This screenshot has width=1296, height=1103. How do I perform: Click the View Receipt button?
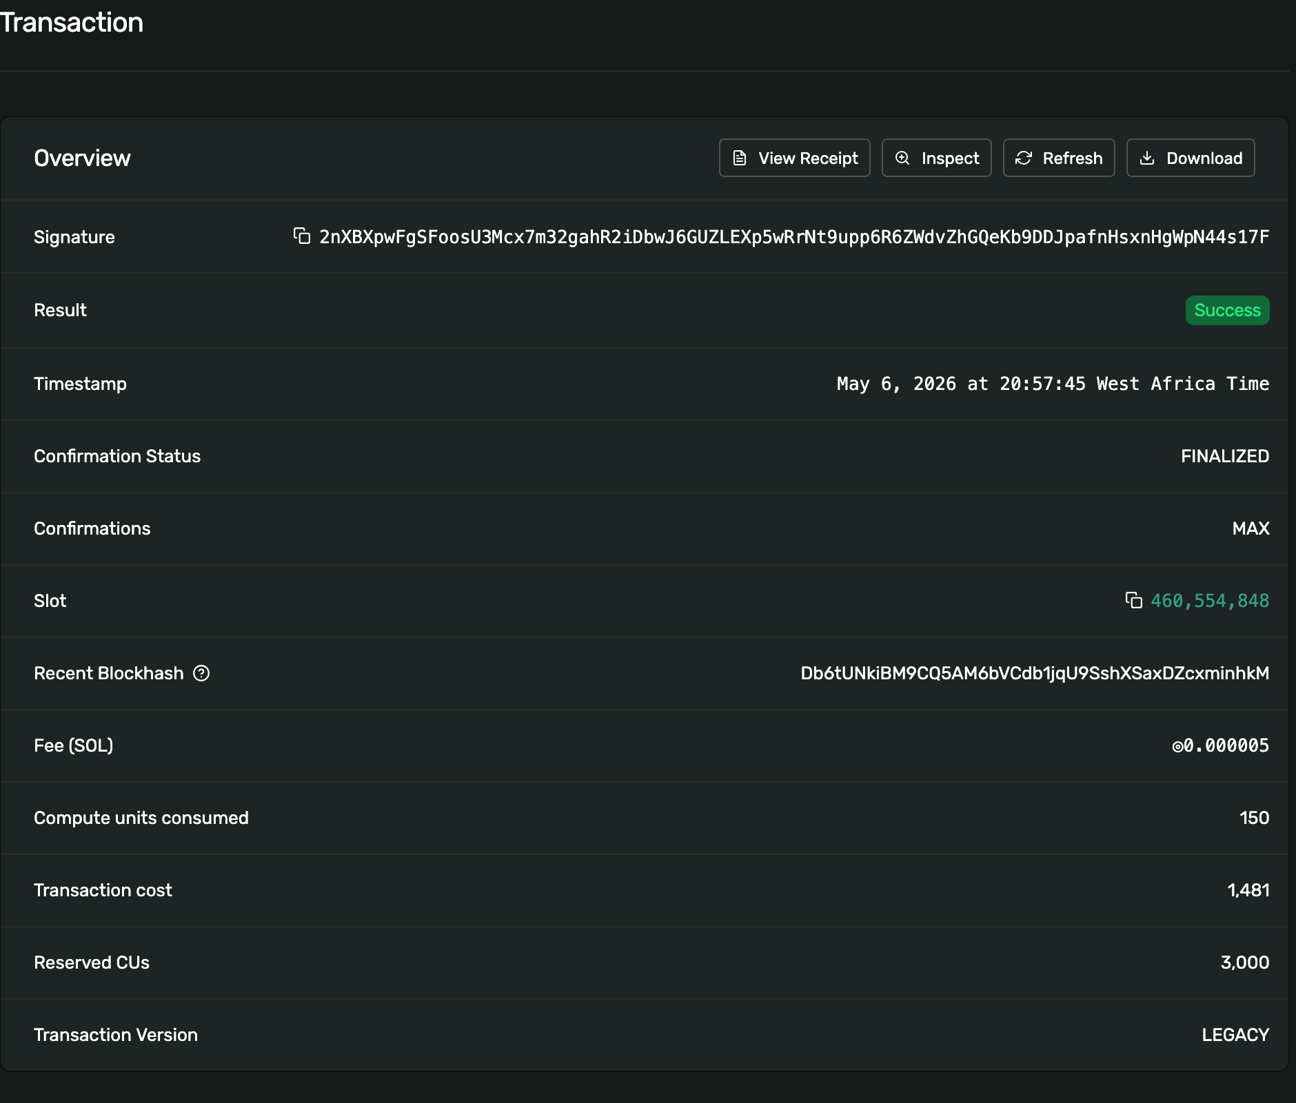[x=794, y=158]
